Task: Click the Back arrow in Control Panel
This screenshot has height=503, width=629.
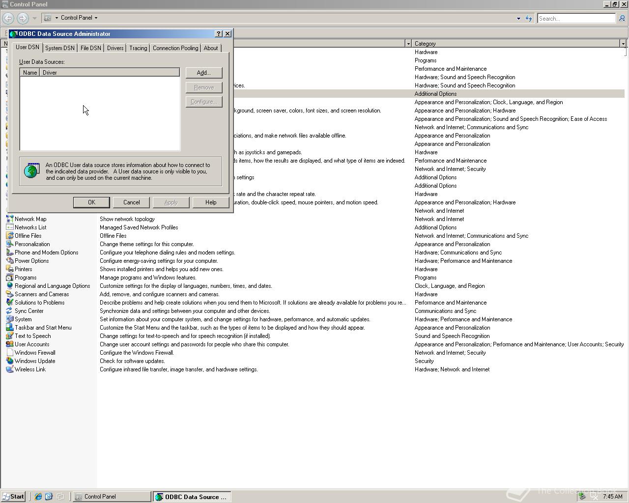Action: [x=8, y=18]
